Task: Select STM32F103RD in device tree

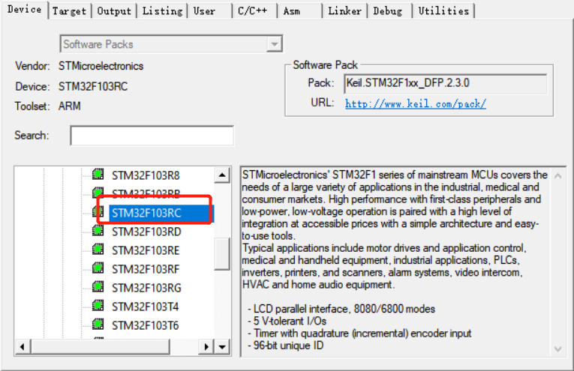Action: 146,232
